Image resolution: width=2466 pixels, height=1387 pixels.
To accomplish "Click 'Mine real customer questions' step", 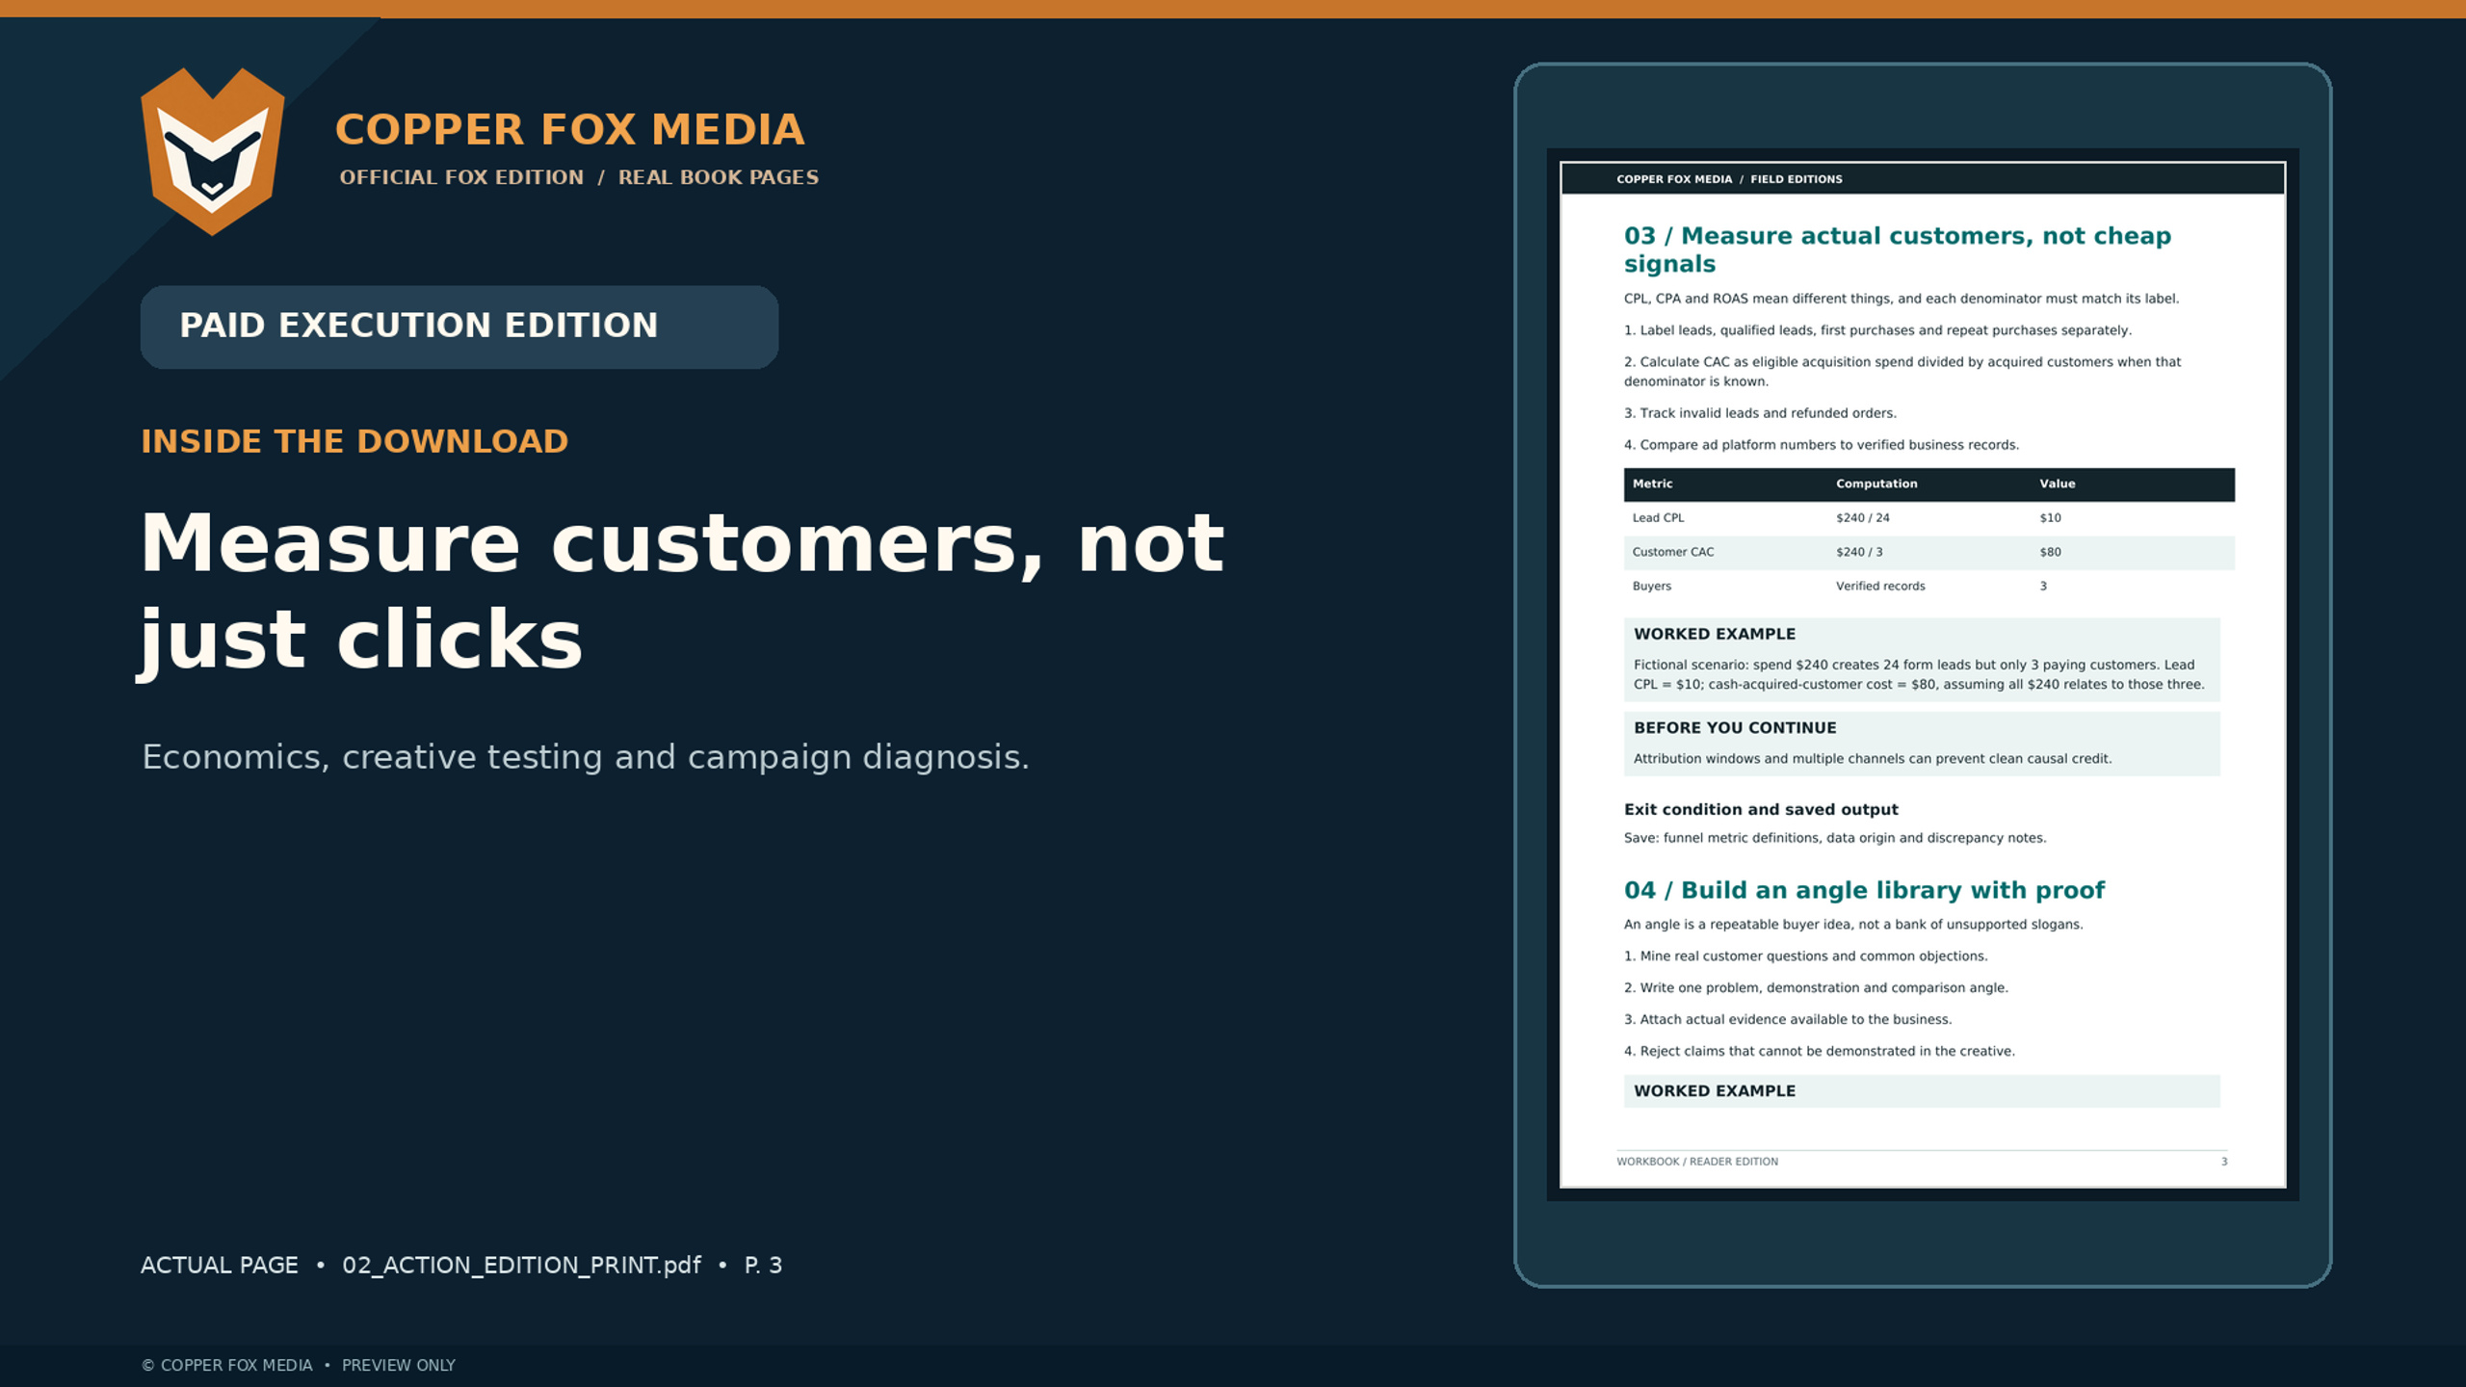I will pos(1805,956).
